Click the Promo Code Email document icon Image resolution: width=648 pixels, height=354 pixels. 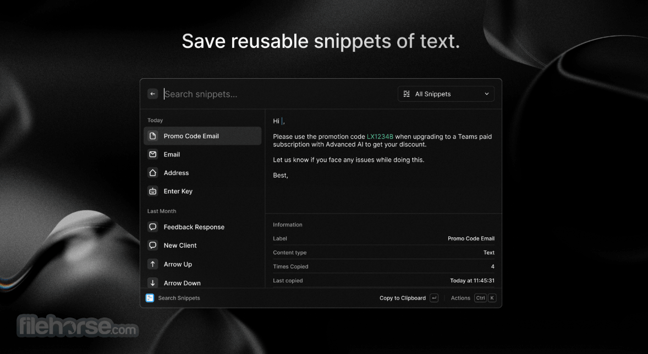coord(153,135)
